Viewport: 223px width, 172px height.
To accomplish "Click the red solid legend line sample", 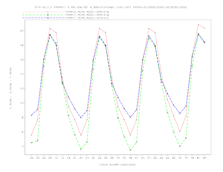I will click(x=44, y=12).
